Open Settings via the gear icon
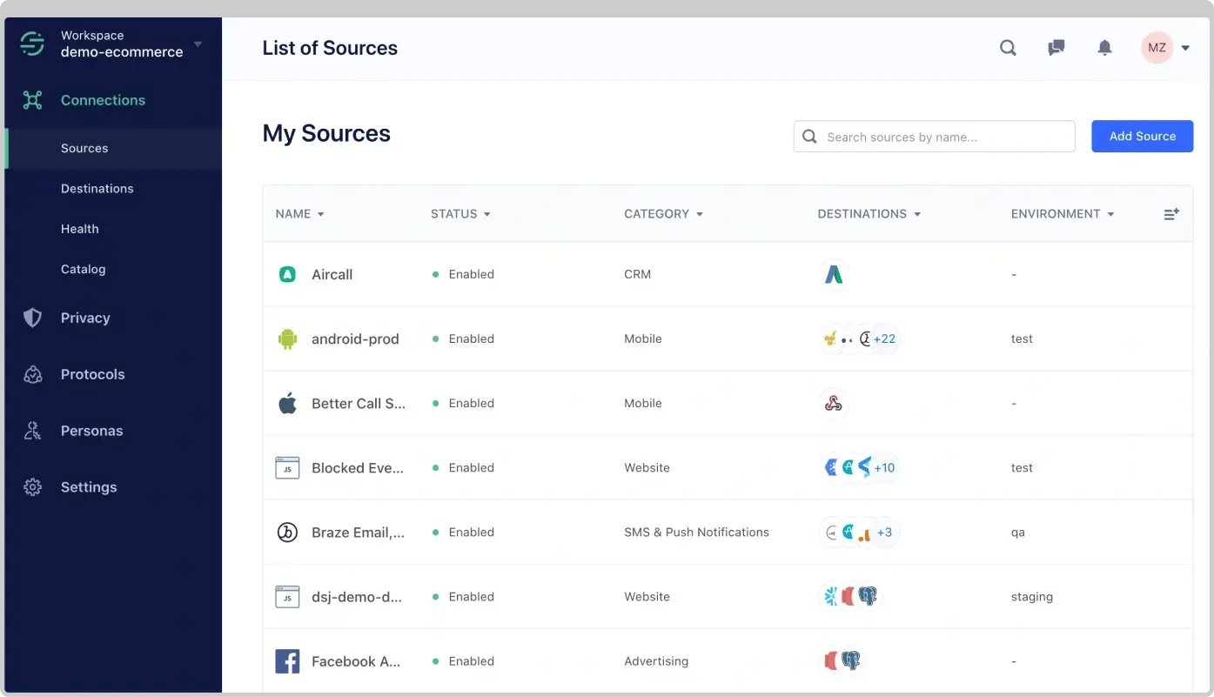The height and width of the screenshot is (697, 1214). [x=32, y=487]
